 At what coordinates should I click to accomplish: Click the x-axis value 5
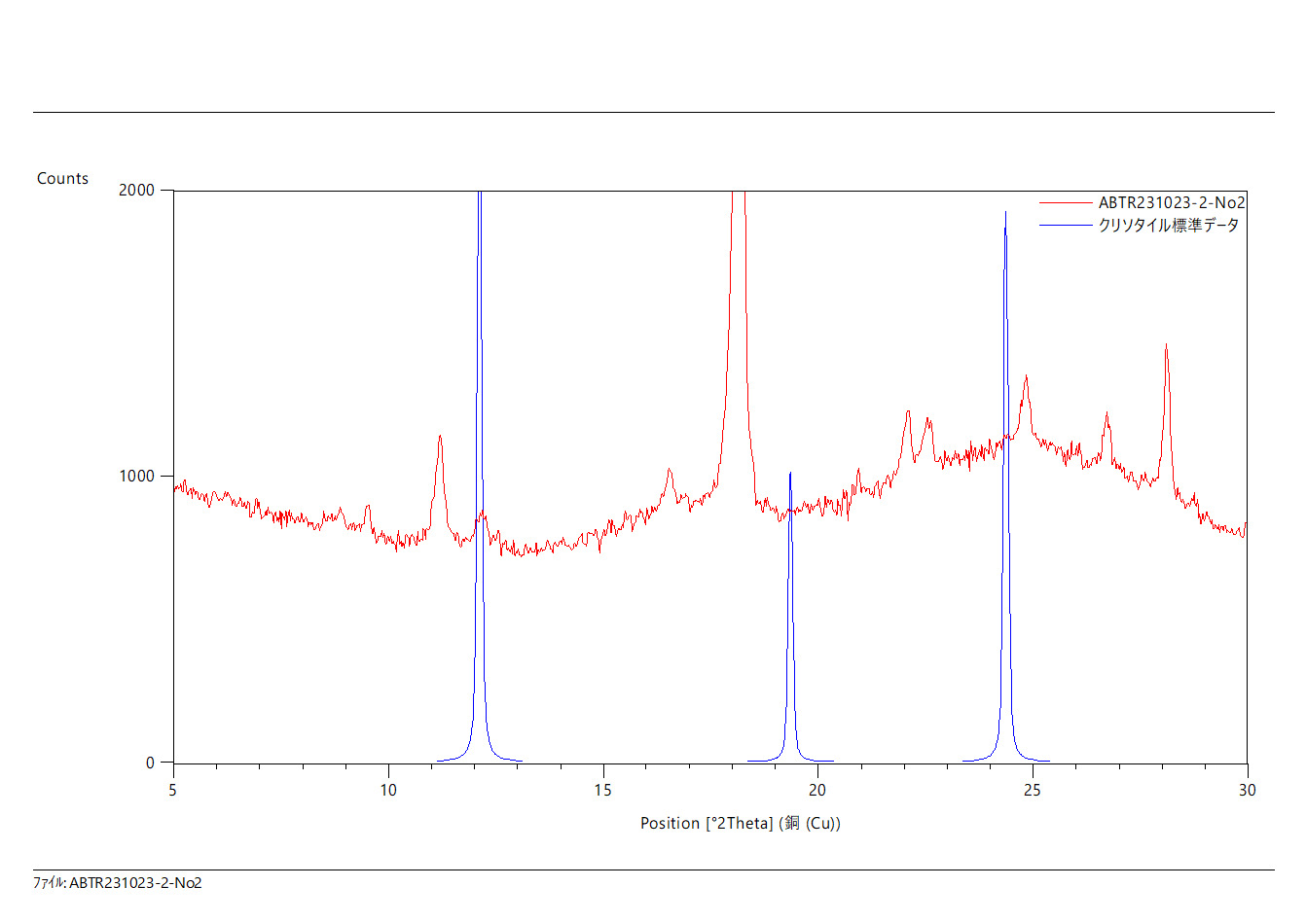point(173,790)
